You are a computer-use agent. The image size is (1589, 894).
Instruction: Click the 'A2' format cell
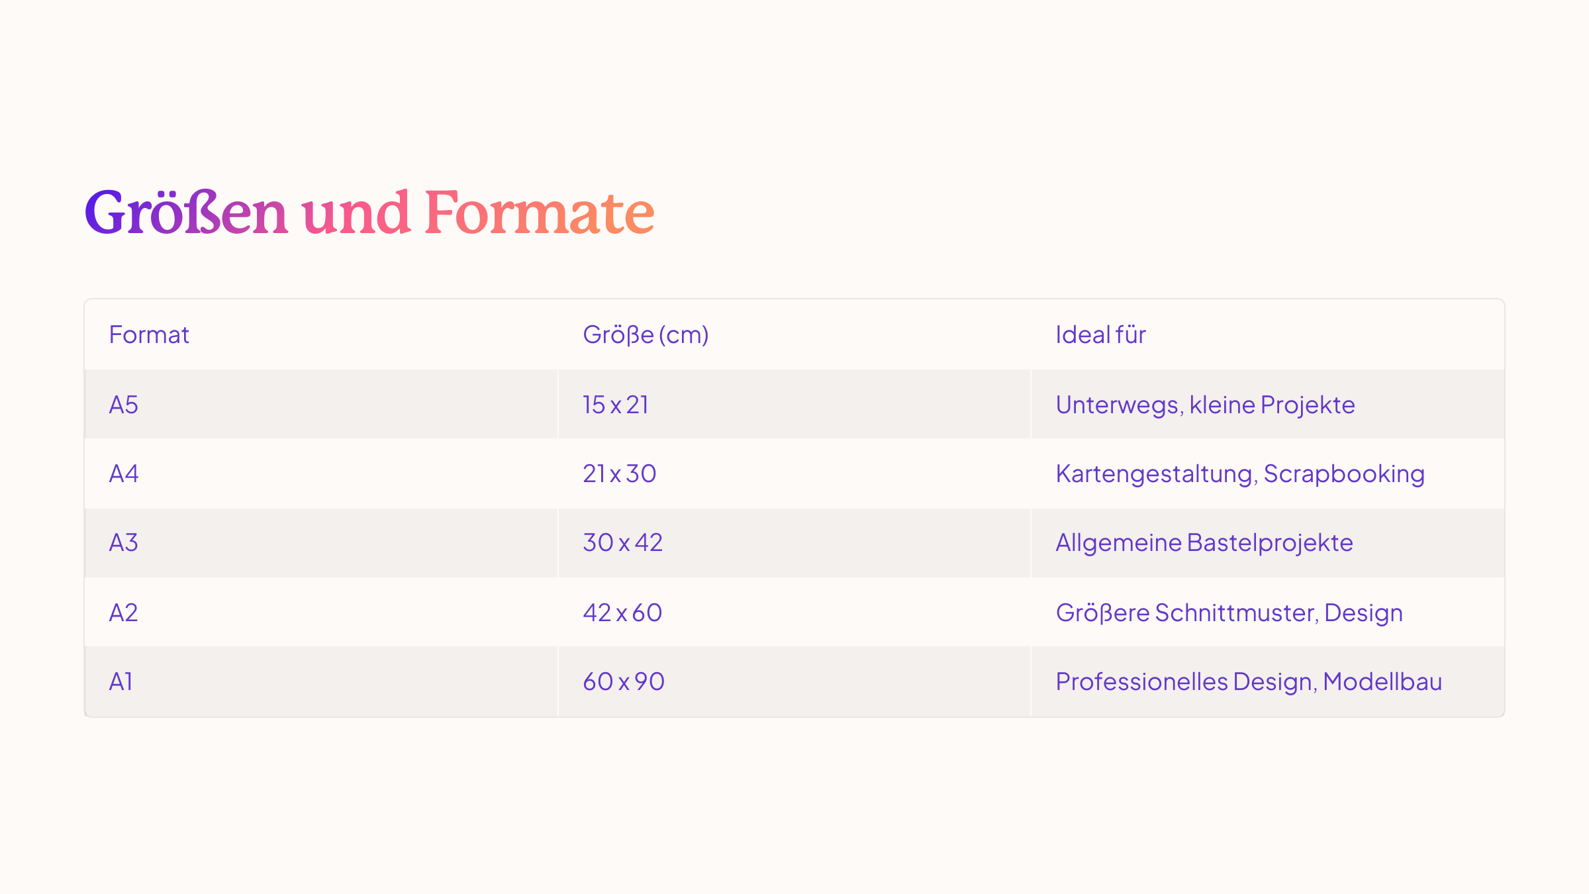pos(124,613)
